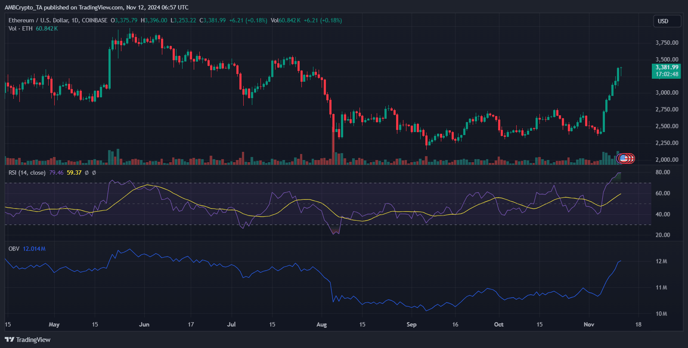Image resolution: width=688 pixels, height=348 pixels.
Task: Click the Nov date axis label
Action: pyautogui.click(x=589, y=324)
